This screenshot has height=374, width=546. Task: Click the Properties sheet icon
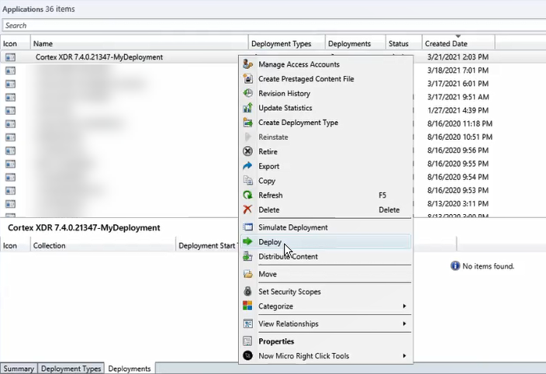pyautogui.click(x=247, y=341)
